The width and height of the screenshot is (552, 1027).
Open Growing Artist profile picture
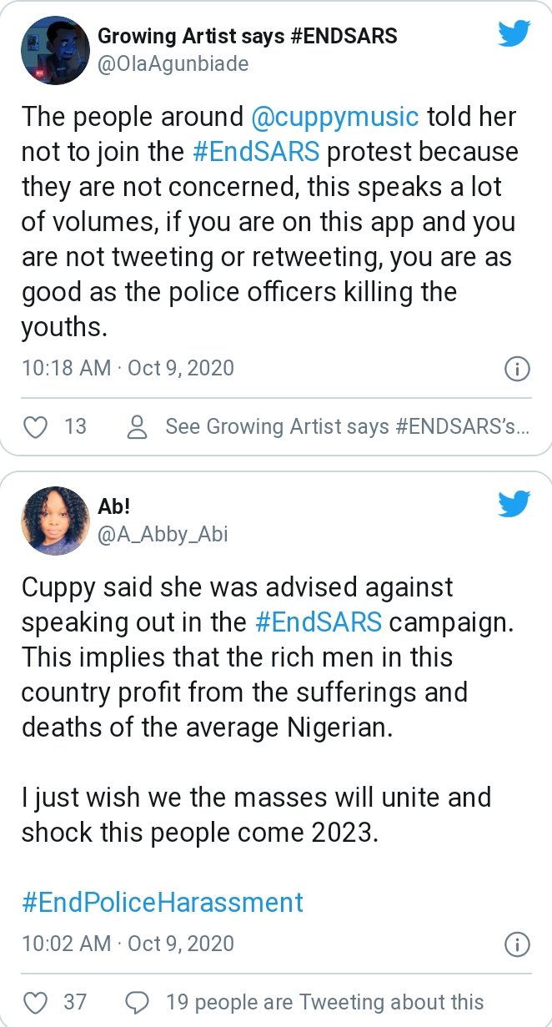tap(55, 51)
